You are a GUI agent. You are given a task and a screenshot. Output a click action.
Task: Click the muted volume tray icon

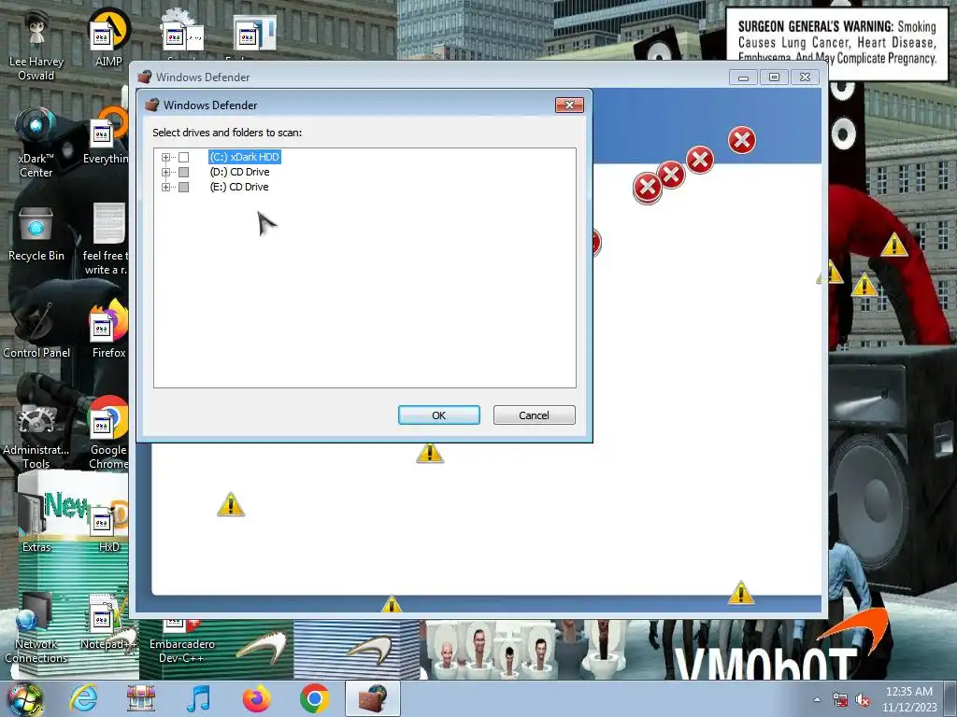(863, 700)
